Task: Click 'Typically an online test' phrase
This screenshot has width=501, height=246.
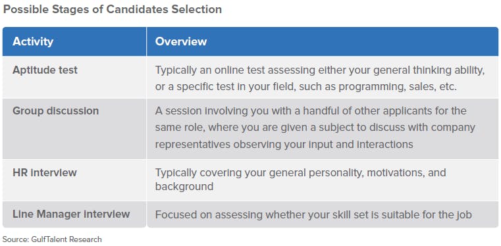Action: (210, 70)
